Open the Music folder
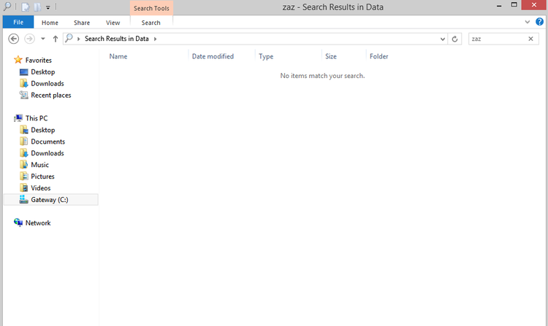 (x=40, y=165)
